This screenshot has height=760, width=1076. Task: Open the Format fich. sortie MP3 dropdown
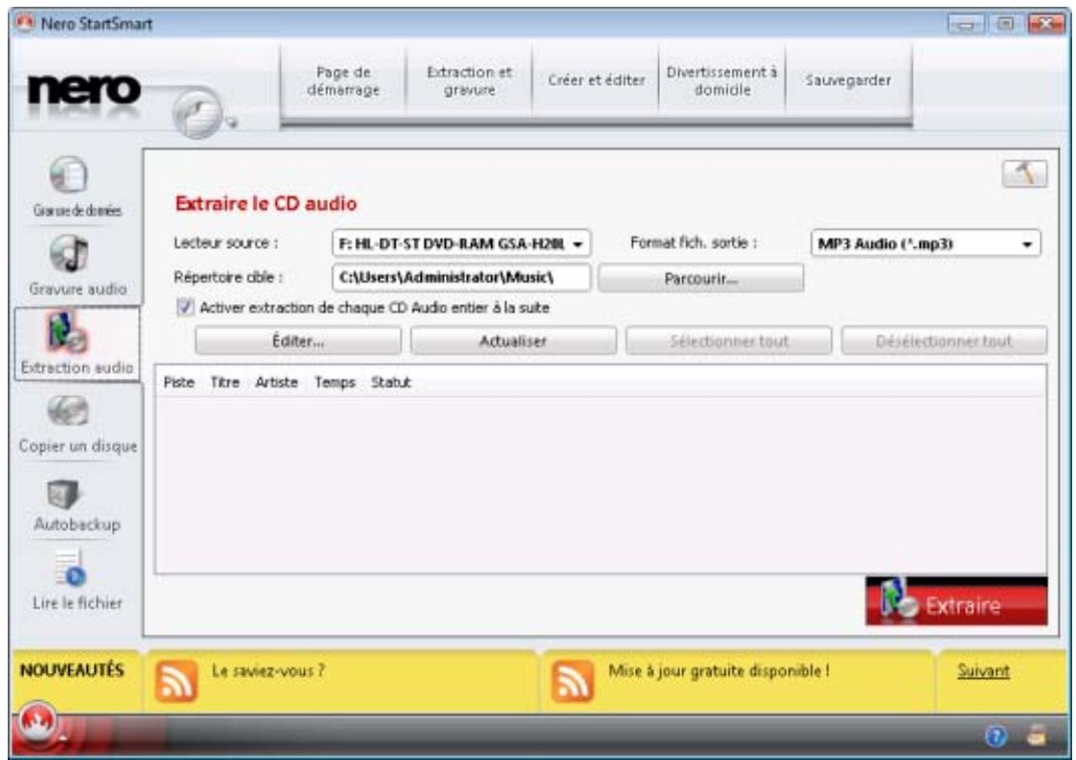pos(925,243)
